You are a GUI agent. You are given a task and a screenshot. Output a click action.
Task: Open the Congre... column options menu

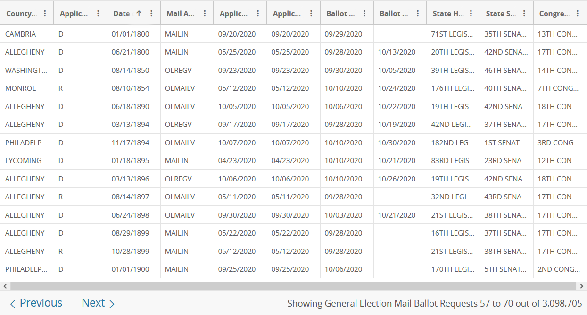(x=578, y=14)
